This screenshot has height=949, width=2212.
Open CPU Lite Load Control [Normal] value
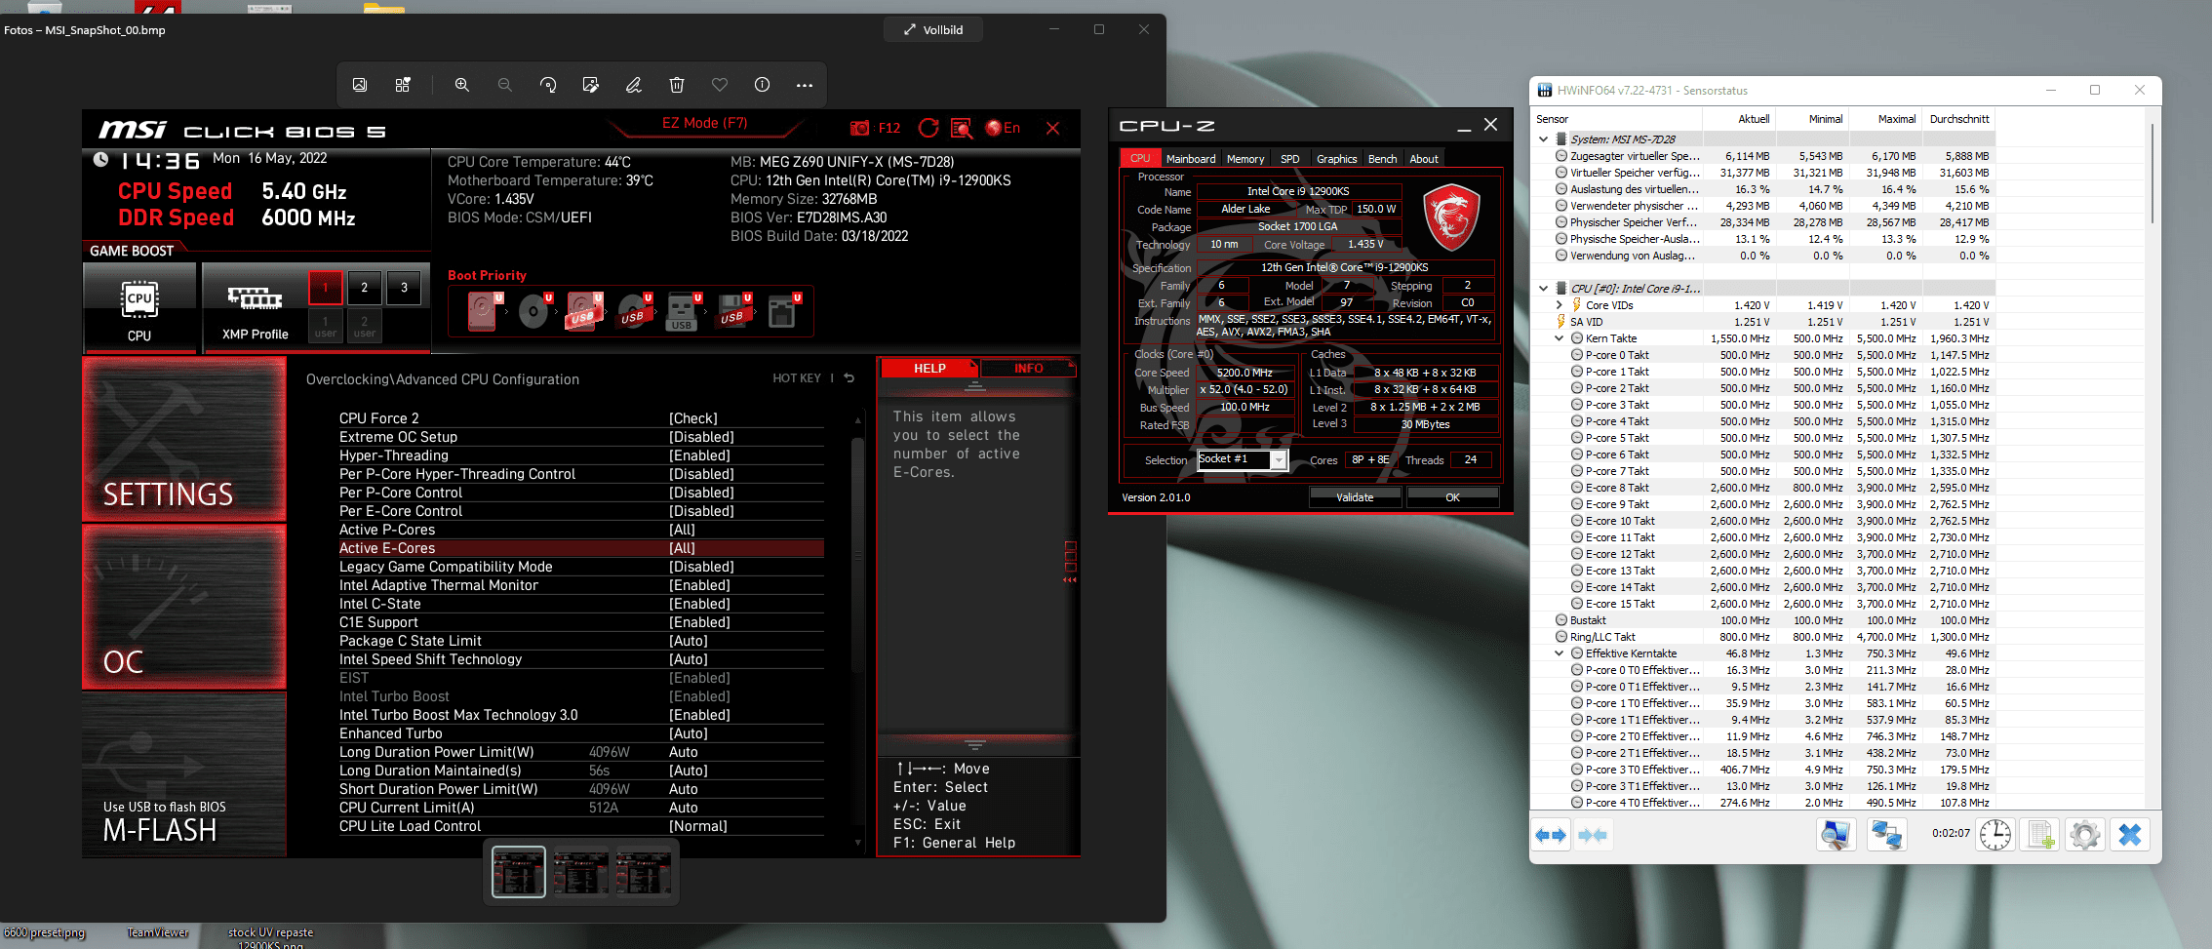pos(698,826)
